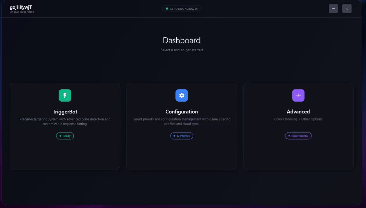Minimize the window using the dash button

pos(333,9)
